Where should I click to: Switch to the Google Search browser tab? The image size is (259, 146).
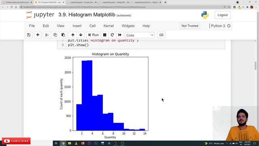click(82, 2)
